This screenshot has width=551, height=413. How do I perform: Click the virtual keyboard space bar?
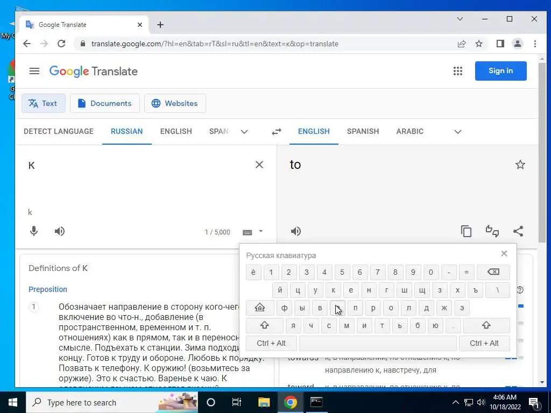[x=378, y=344]
